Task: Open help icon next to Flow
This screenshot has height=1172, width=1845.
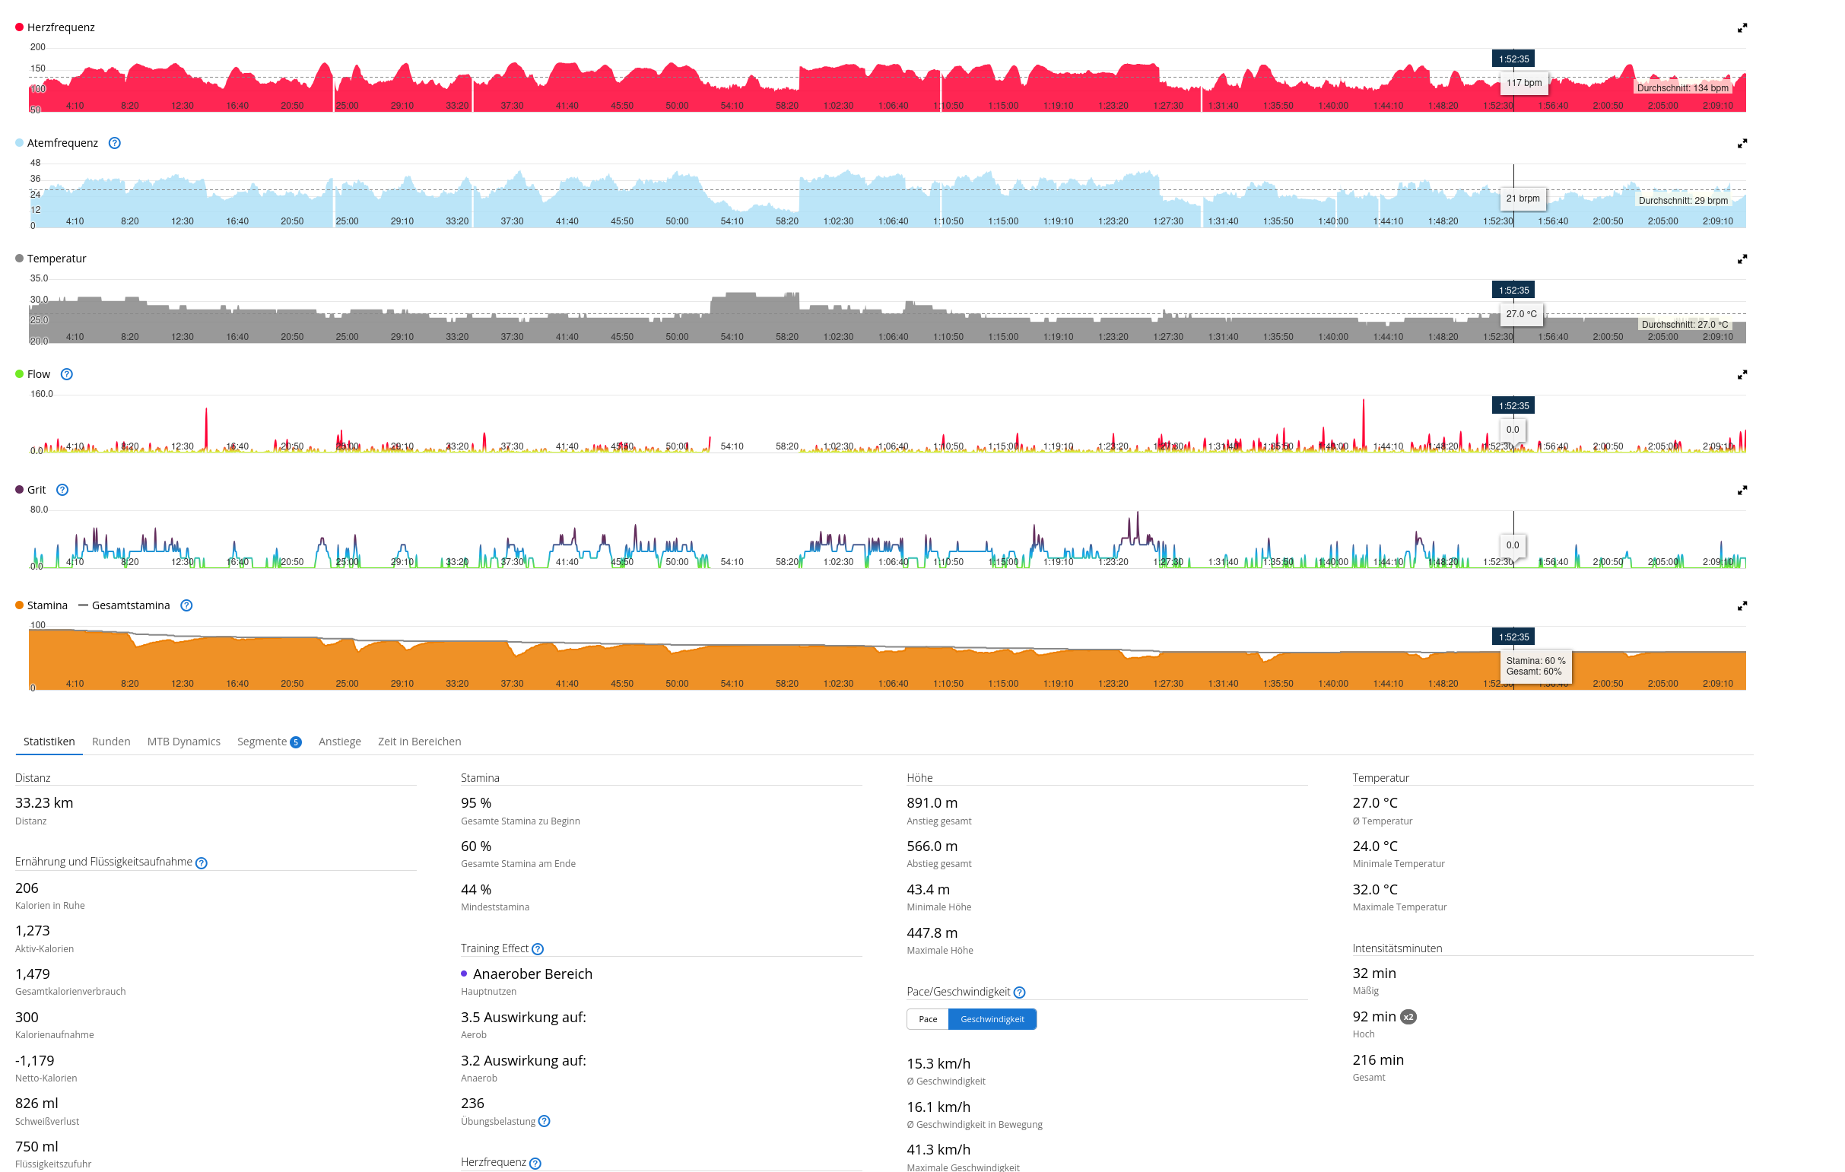Action: pyautogui.click(x=67, y=375)
